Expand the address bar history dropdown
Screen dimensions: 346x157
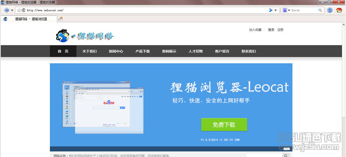[275, 10]
